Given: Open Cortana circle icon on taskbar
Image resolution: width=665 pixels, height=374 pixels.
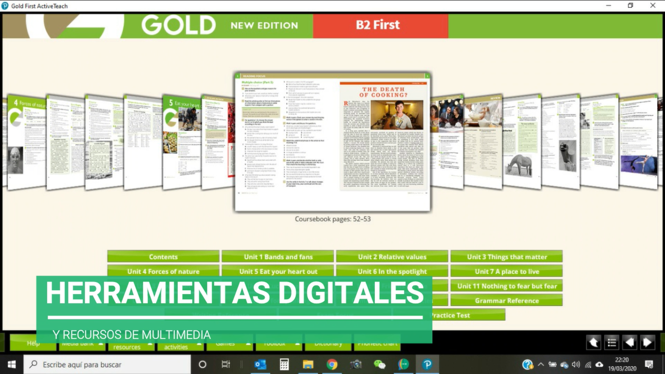Looking at the screenshot, I should coord(203,364).
